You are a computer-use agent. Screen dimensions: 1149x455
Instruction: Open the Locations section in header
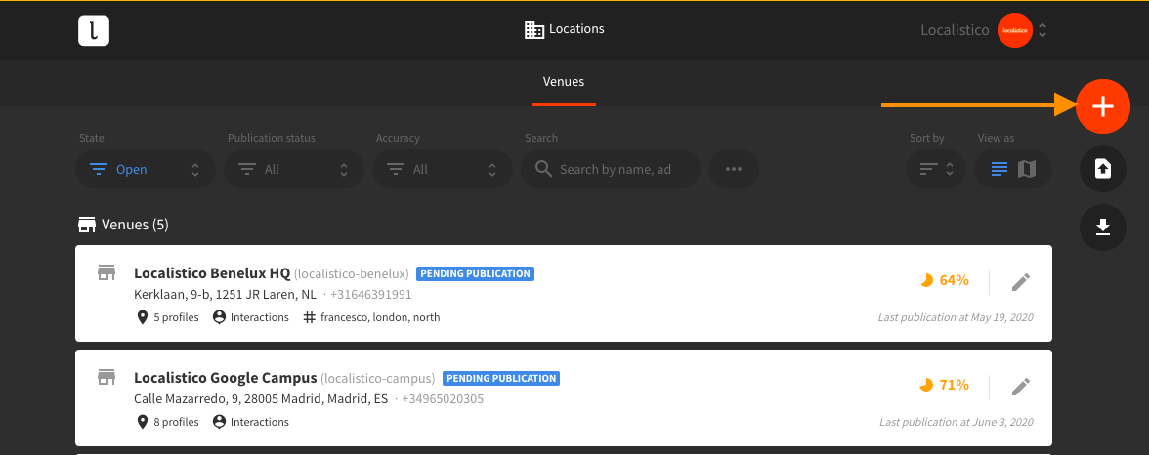pyautogui.click(x=565, y=29)
